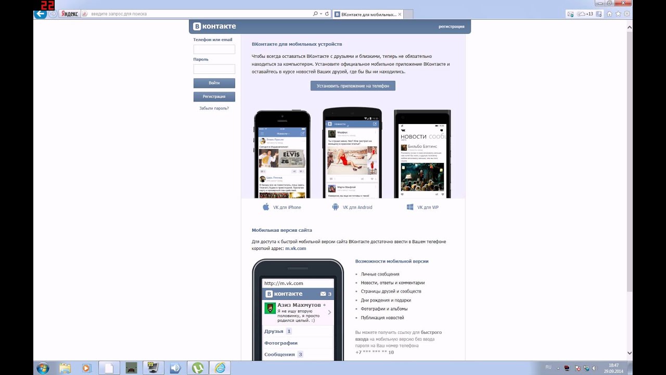Open the VK для iPhone link
666x375 pixels.
point(287,207)
